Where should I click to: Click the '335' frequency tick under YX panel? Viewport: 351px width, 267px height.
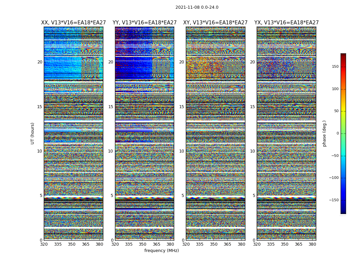(x=271, y=244)
